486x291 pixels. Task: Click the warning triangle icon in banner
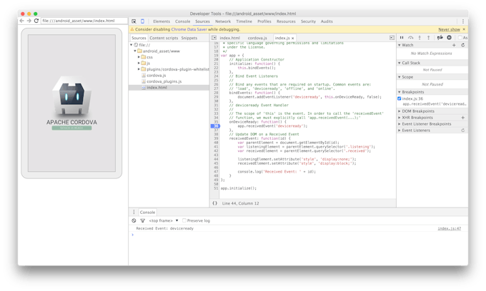coord(132,29)
